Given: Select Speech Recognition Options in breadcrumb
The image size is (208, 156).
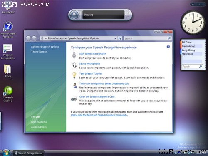Looking at the screenshot, I should coord(83,38).
